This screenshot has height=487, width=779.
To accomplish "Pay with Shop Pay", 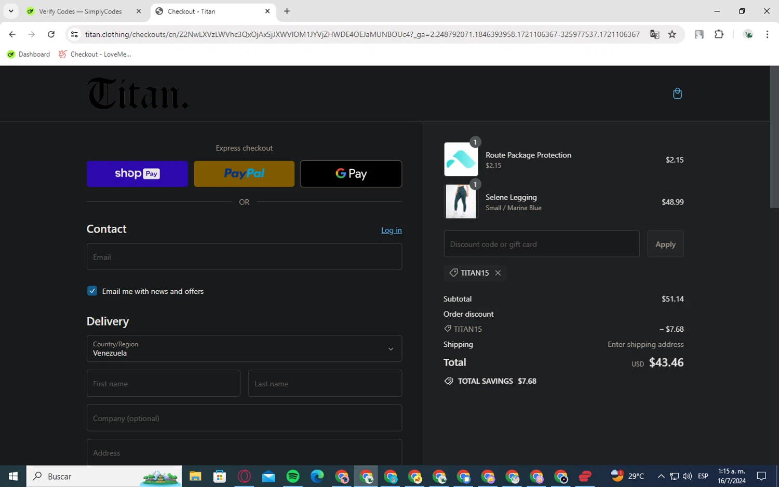I will click(137, 173).
